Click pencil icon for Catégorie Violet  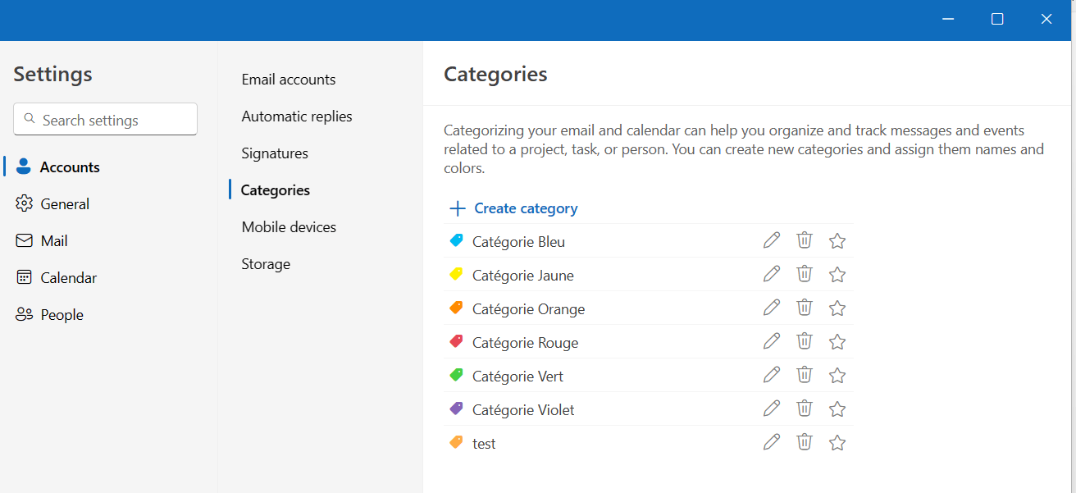pos(772,409)
